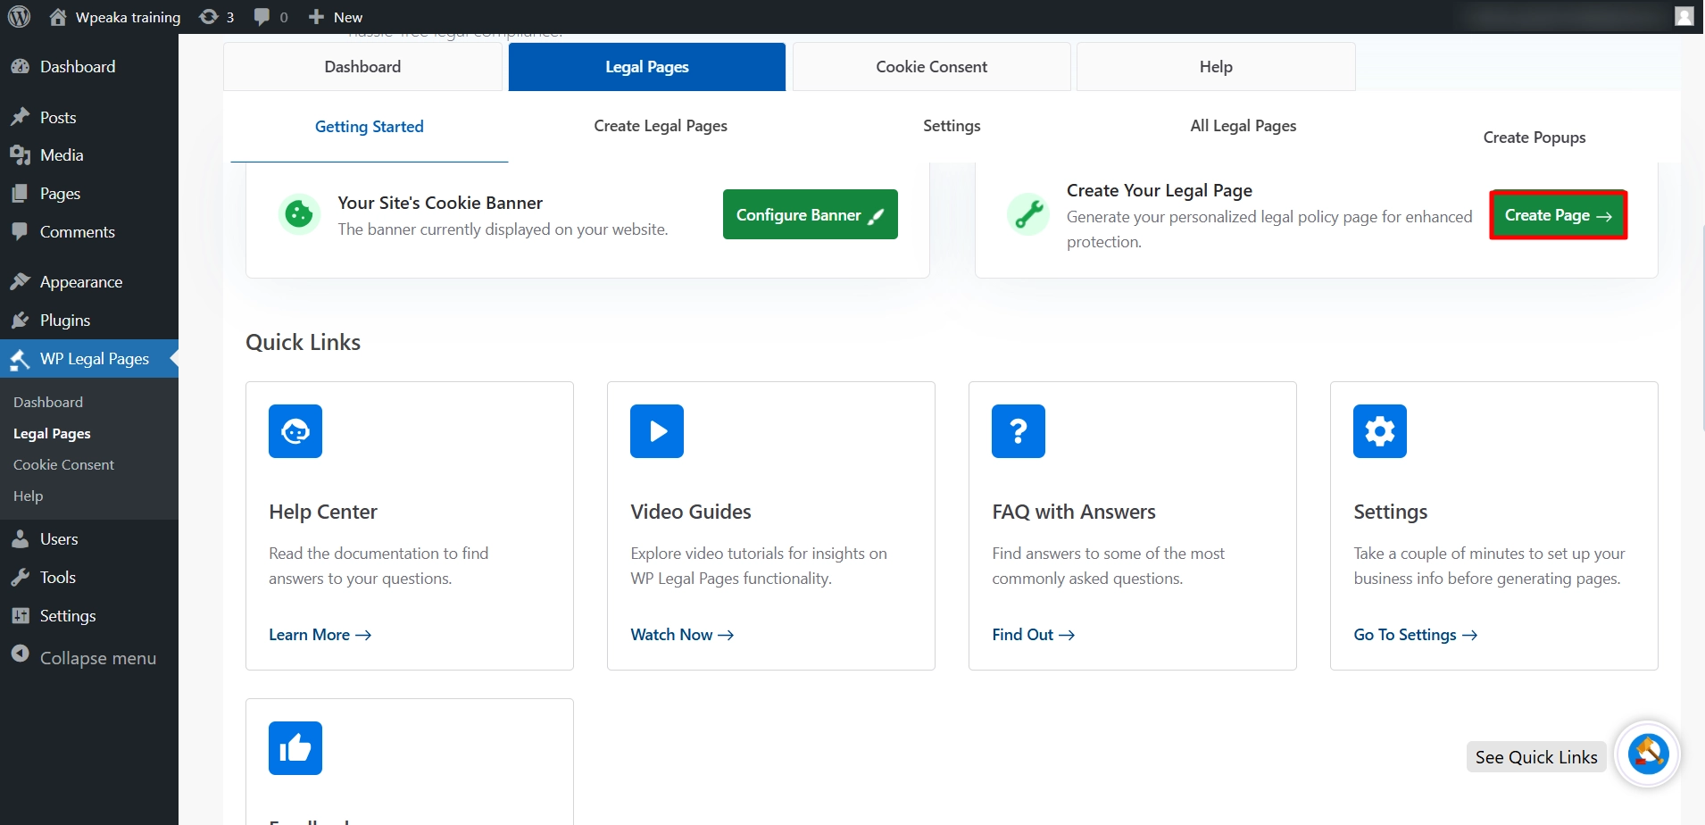Click the Settings sliders icon in the sidebar

(20, 616)
